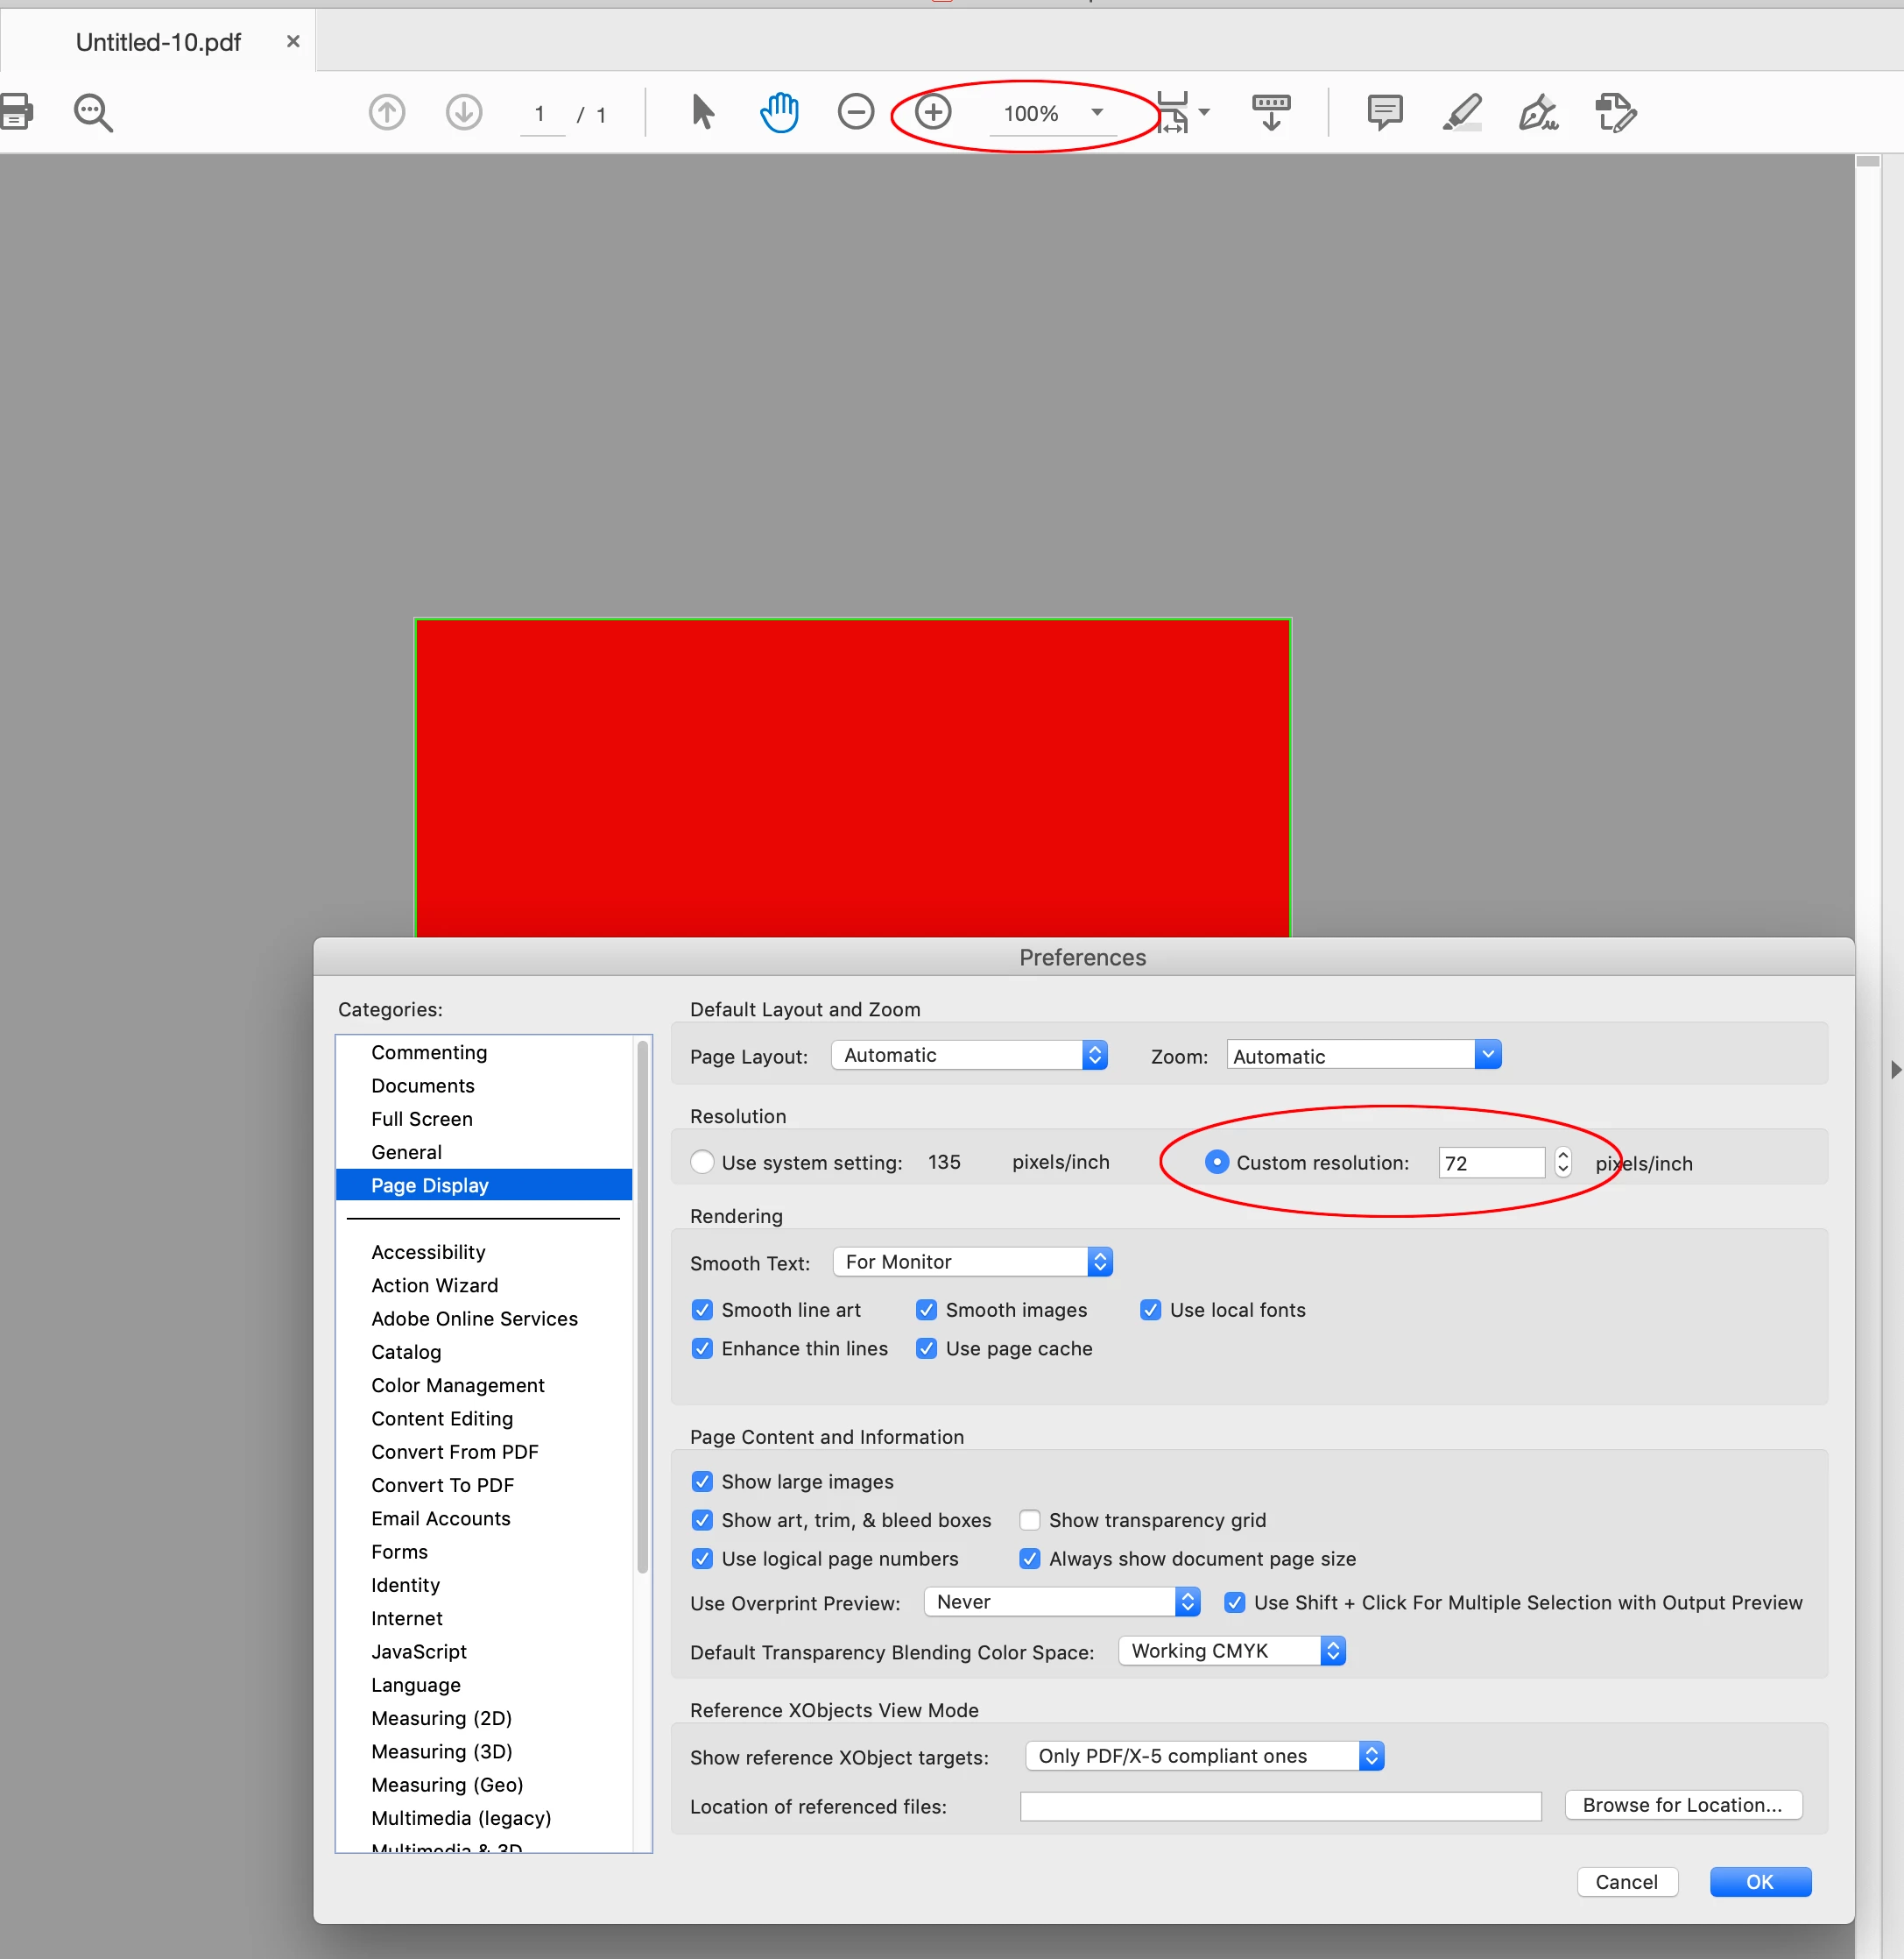Open the Page Layout dropdown

968,1055
